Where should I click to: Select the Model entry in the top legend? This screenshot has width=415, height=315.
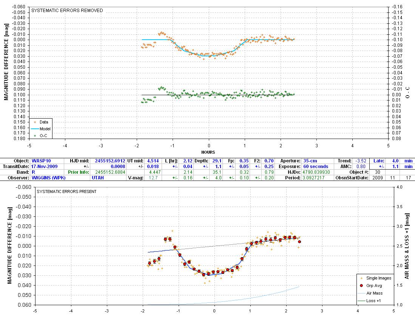[x=41, y=129]
